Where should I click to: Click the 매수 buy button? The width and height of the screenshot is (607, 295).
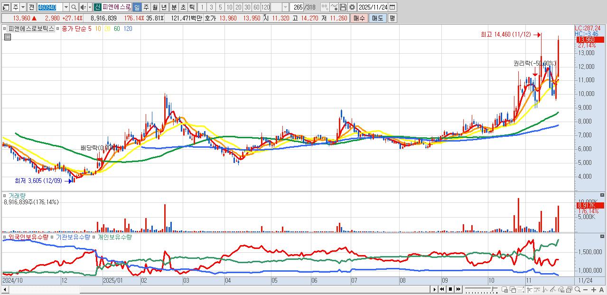click(x=359, y=18)
